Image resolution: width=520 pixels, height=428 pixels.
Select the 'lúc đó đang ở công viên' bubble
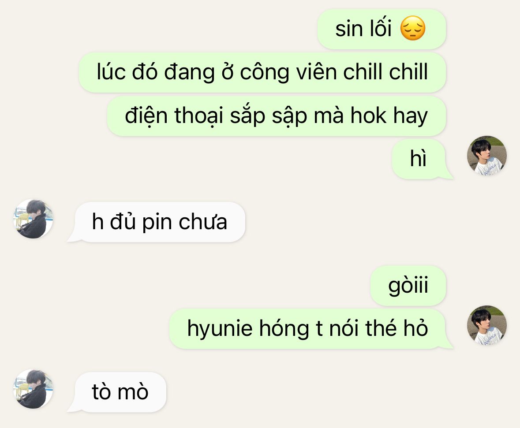point(262,72)
